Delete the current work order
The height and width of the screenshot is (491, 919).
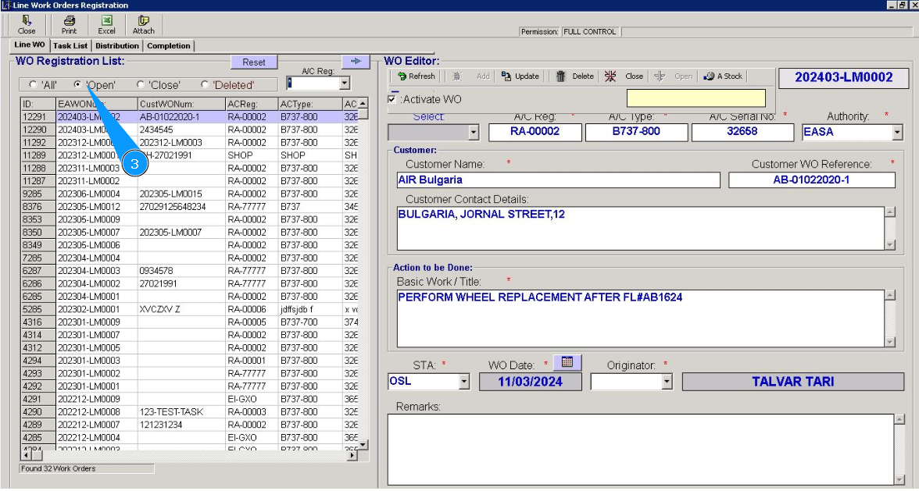pos(575,76)
